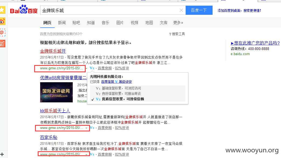Open the 知道 tab
Image resolution: width=281 pixels, height=158 pixels.
click(91, 23)
